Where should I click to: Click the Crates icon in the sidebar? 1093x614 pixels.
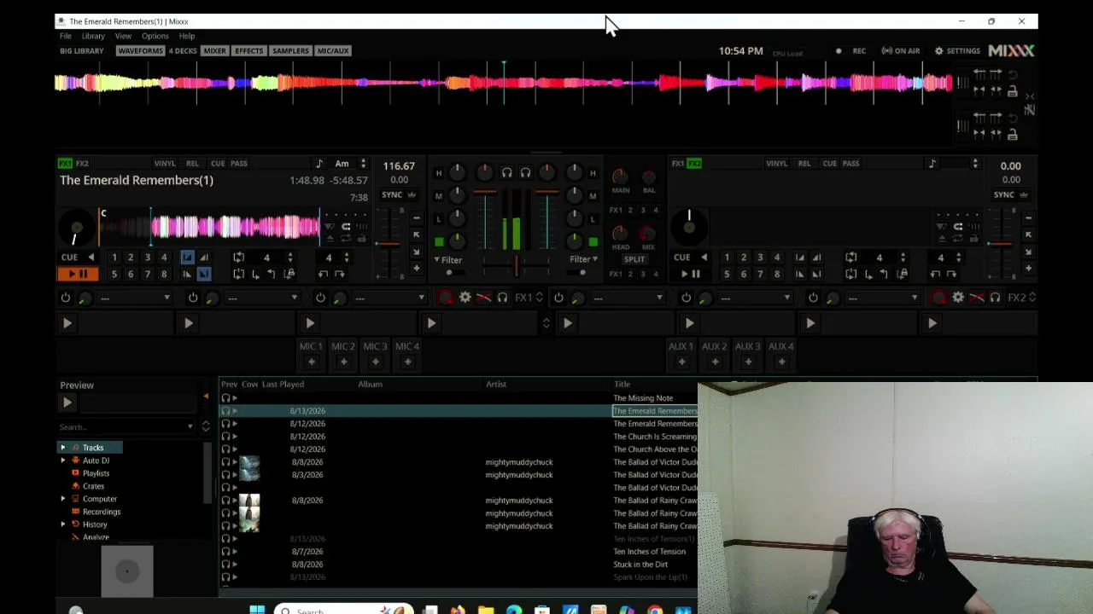click(x=76, y=486)
